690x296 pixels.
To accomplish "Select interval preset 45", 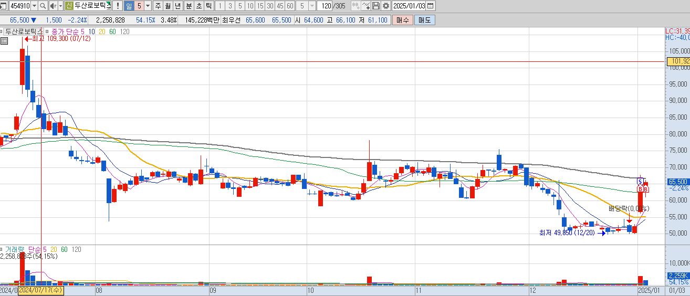I will (280, 6).
